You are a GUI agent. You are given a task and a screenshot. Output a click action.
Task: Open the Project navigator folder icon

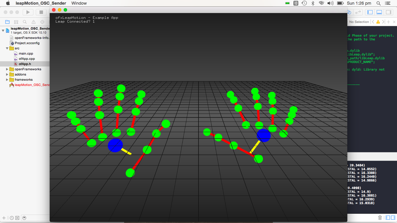point(8,22)
